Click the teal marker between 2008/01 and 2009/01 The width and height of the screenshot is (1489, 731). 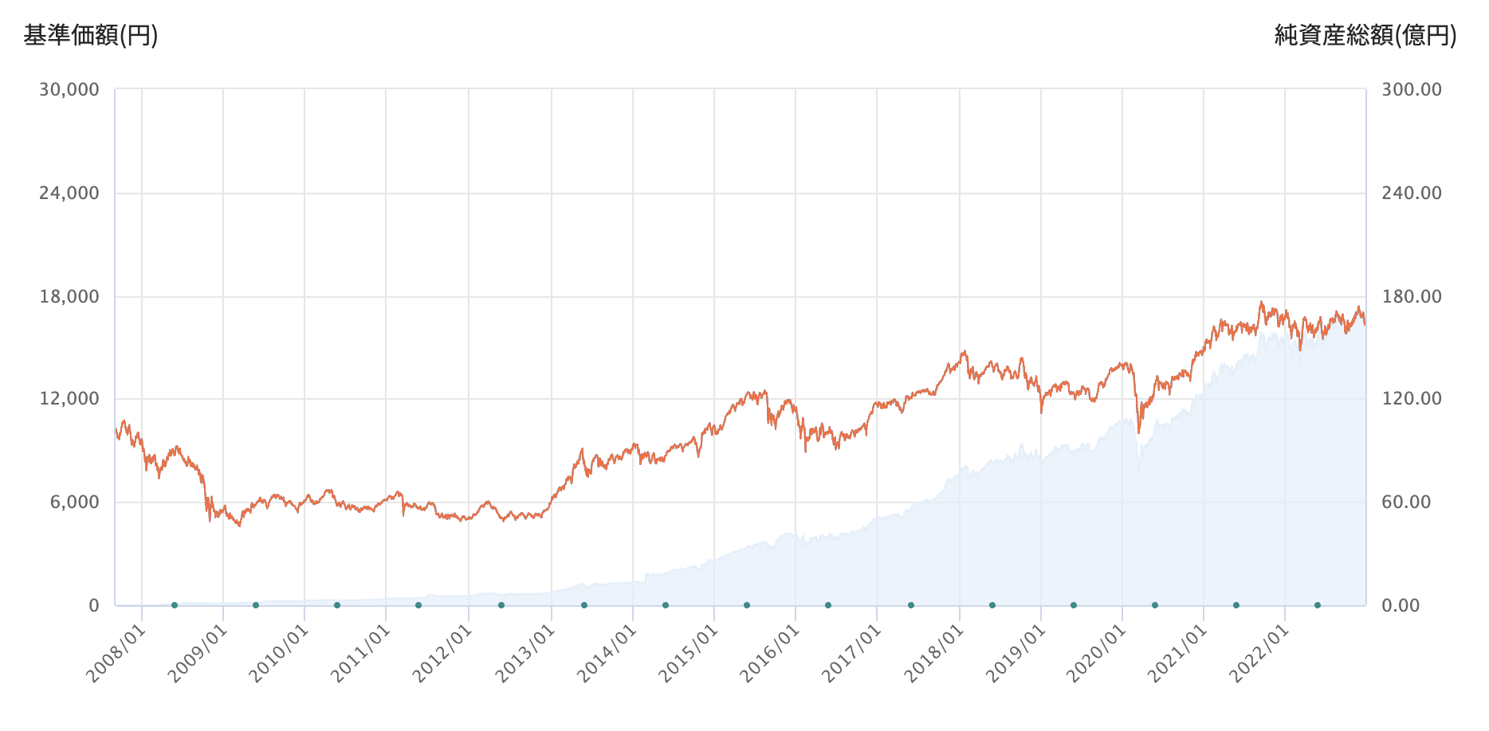(175, 605)
